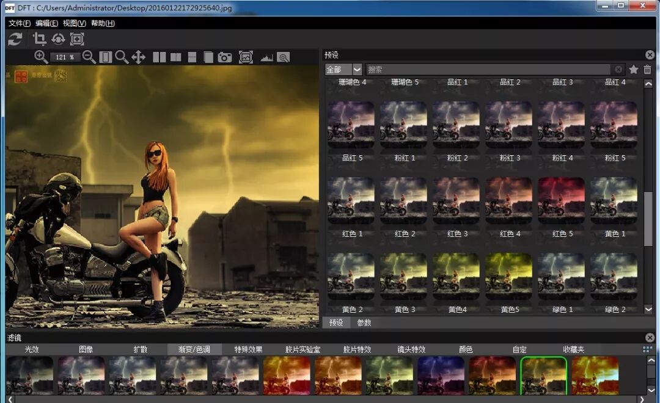Click the camera snapshot icon
The image size is (660, 403).
click(224, 56)
